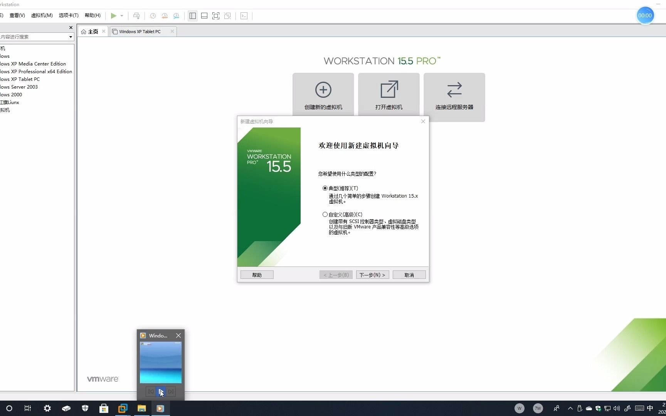Image resolution: width=666 pixels, height=416 pixels.
Task: Click the Unity mode toolbar icon
Action: [227, 16]
